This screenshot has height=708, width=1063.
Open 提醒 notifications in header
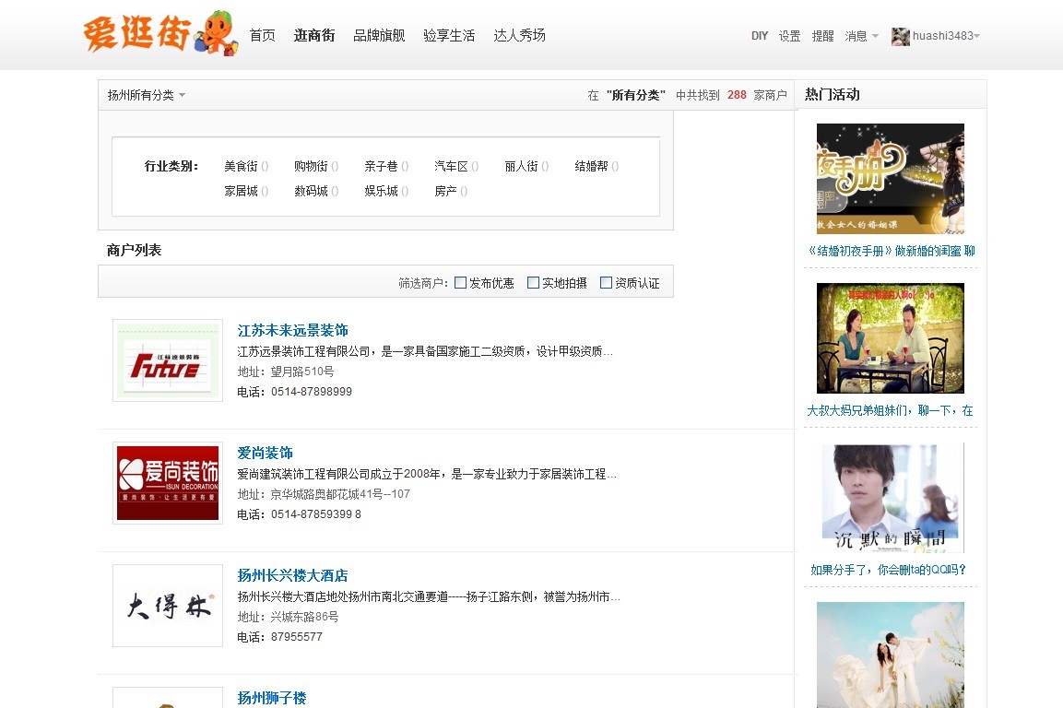point(822,36)
